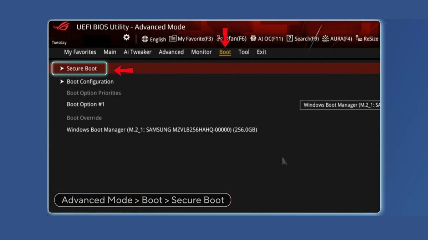
Task: Select the Boot tab
Action: point(225,52)
